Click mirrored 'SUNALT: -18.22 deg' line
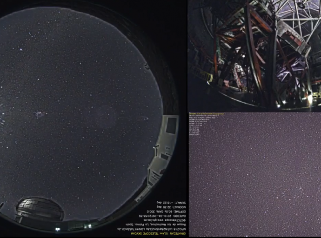321x238 pixels. [171, 203]
